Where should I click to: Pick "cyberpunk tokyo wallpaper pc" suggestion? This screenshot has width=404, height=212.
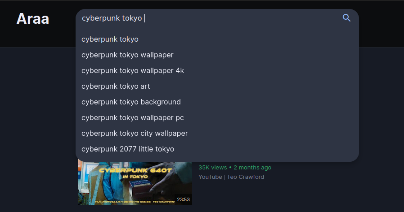click(217, 117)
